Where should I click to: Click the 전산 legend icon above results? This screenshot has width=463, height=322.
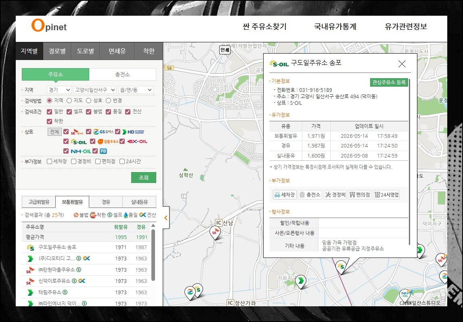[x=142, y=215]
